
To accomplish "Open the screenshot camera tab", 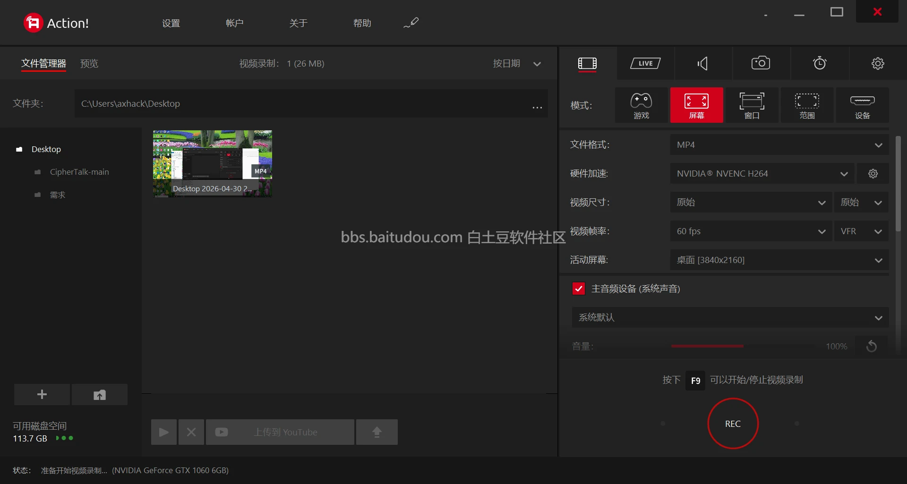I will pos(761,63).
